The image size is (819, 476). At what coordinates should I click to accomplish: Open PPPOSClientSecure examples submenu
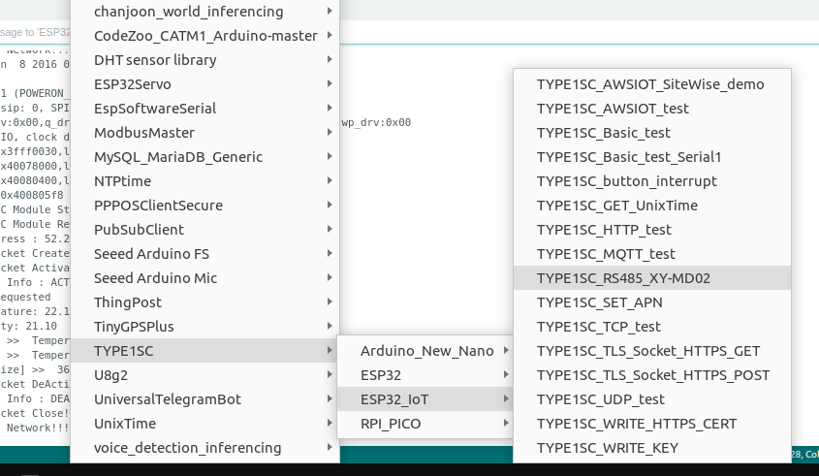(205, 206)
